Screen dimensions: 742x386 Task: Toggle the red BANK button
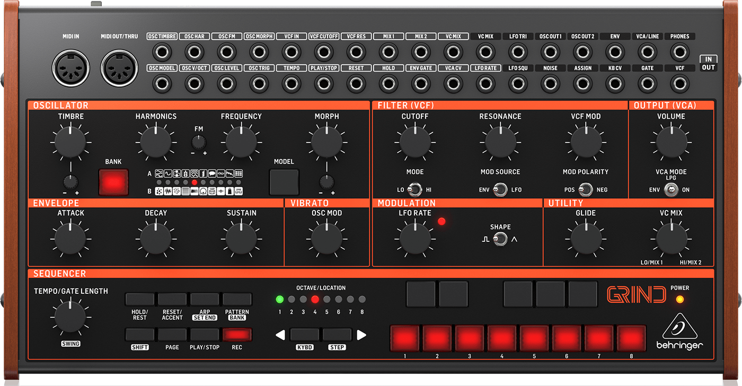click(113, 182)
